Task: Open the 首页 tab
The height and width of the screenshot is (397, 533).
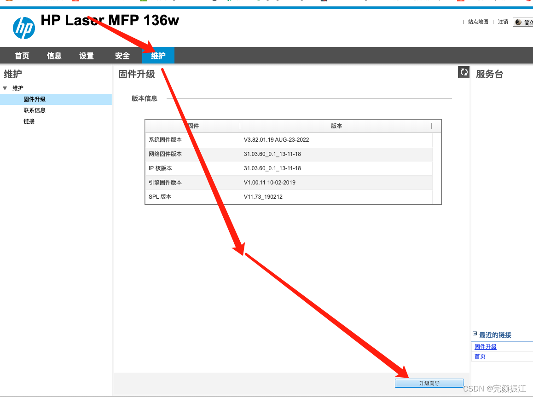Action: coord(22,56)
